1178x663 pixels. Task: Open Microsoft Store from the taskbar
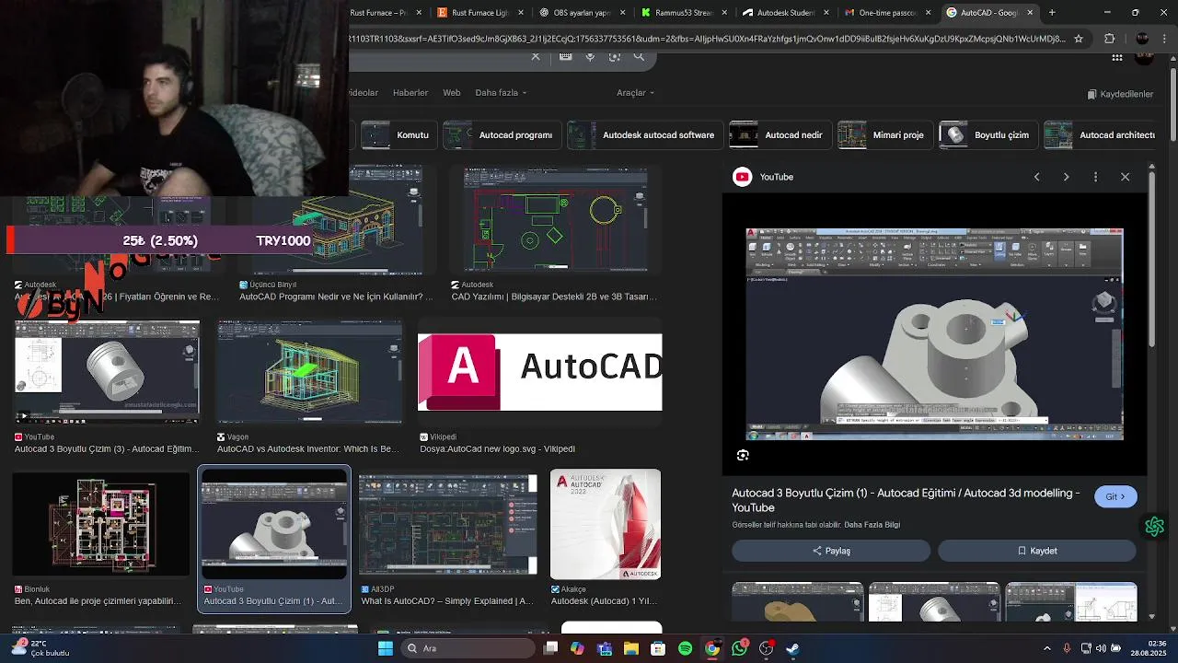658,648
